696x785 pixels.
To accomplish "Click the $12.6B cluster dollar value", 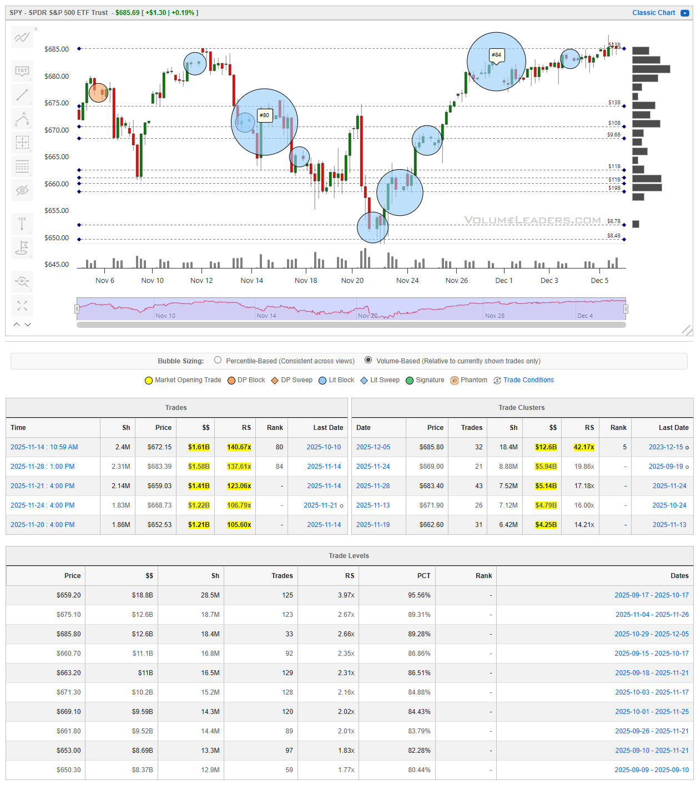I will tap(546, 447).
